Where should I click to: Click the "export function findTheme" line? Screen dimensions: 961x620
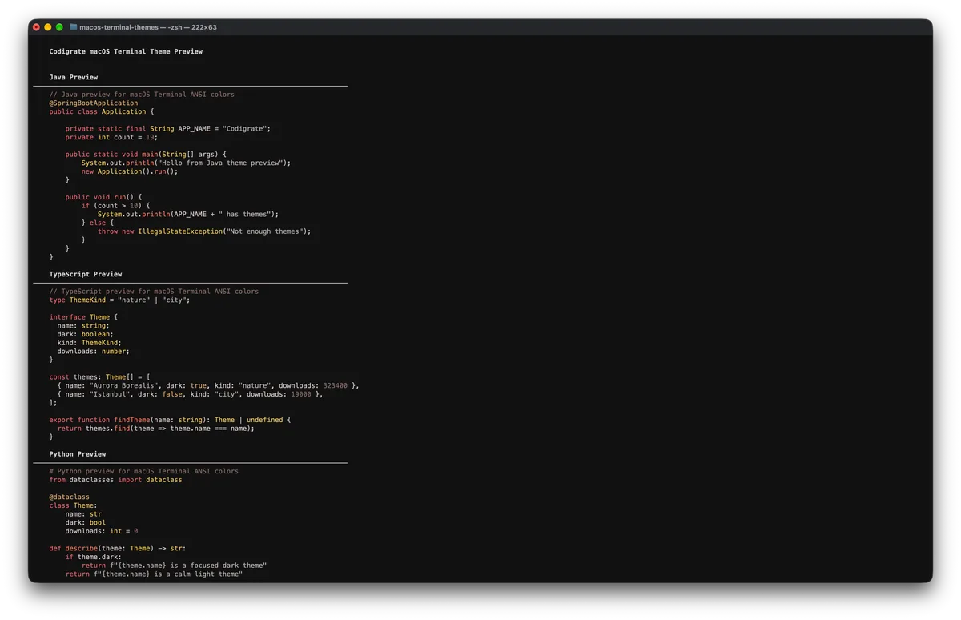click(170, 420)
